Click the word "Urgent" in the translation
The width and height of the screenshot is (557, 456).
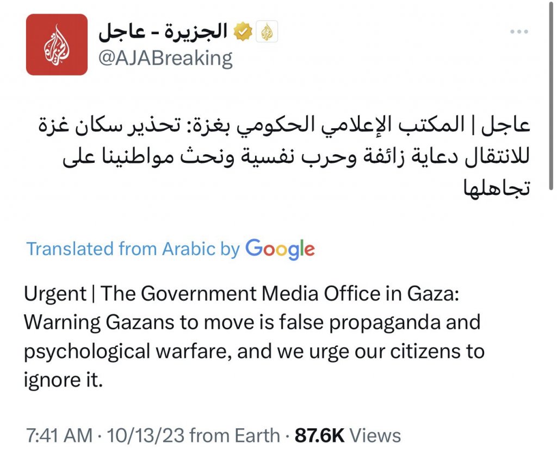pos(55,294)
